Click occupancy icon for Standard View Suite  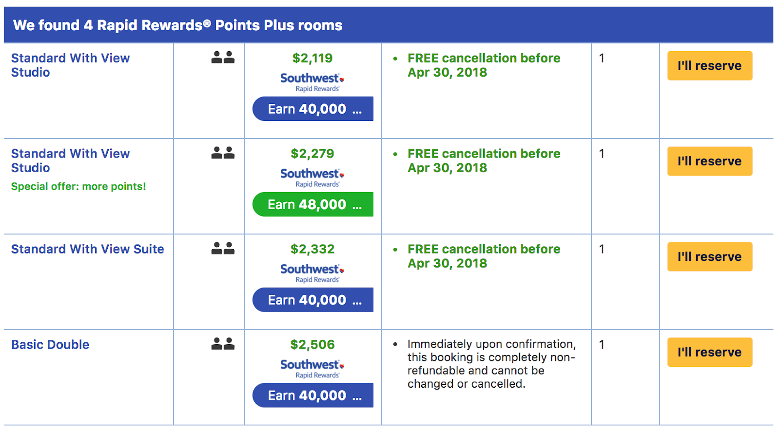click(x=223, y=249)
